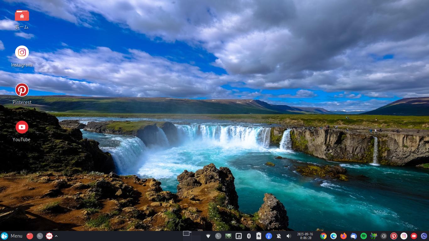This screenshot has height=241, width=429.
Task: Launch the blue Thunderbird mail icon
Action: [354, 236]
